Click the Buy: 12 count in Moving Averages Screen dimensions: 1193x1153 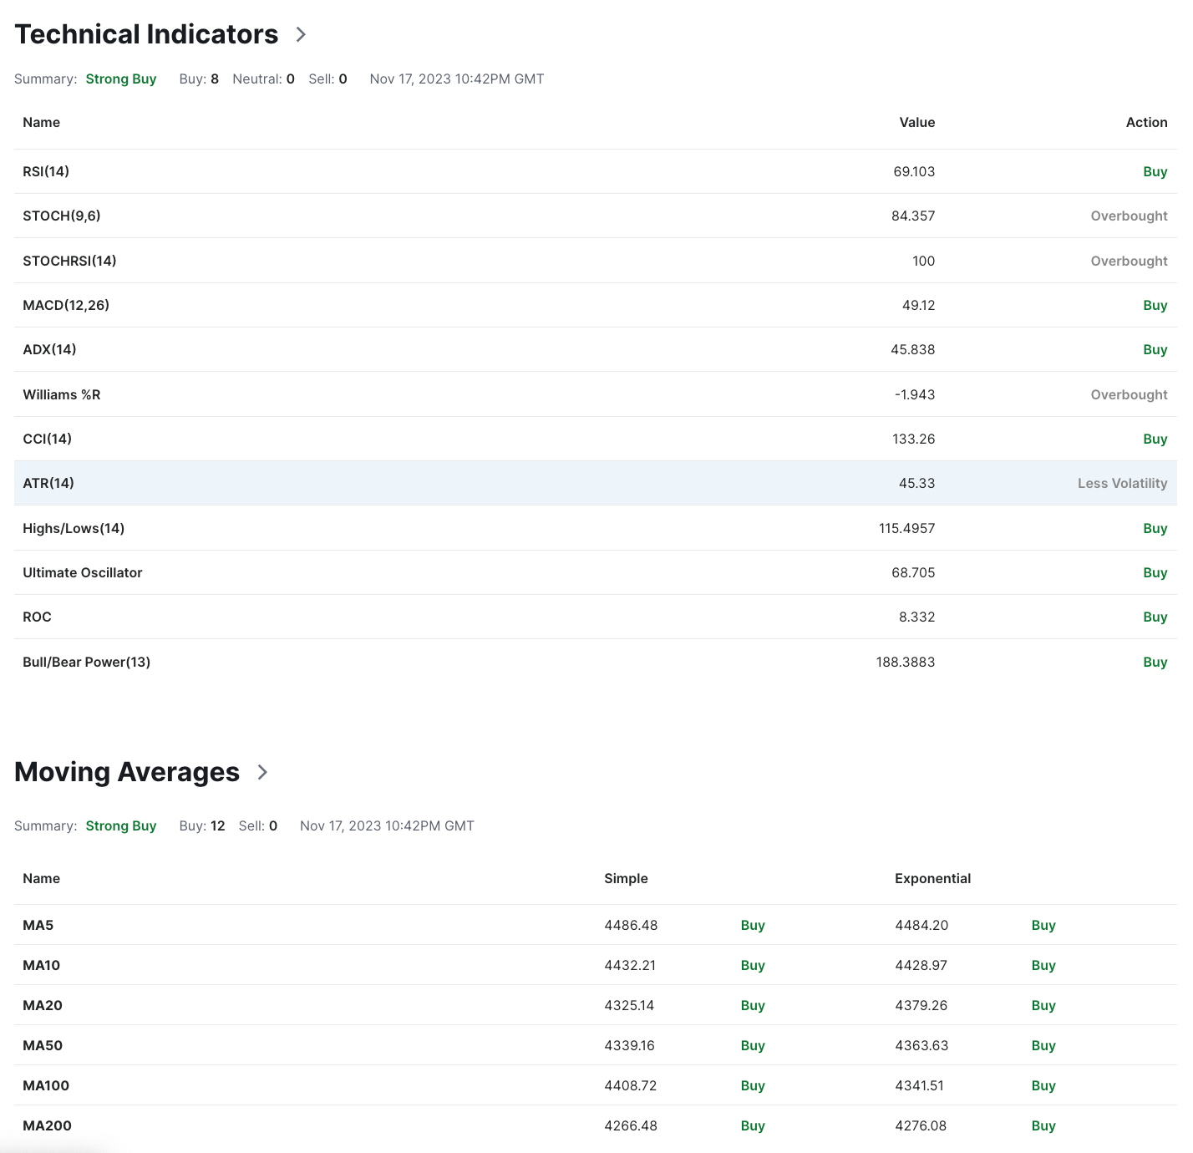[x=202, y=825]
